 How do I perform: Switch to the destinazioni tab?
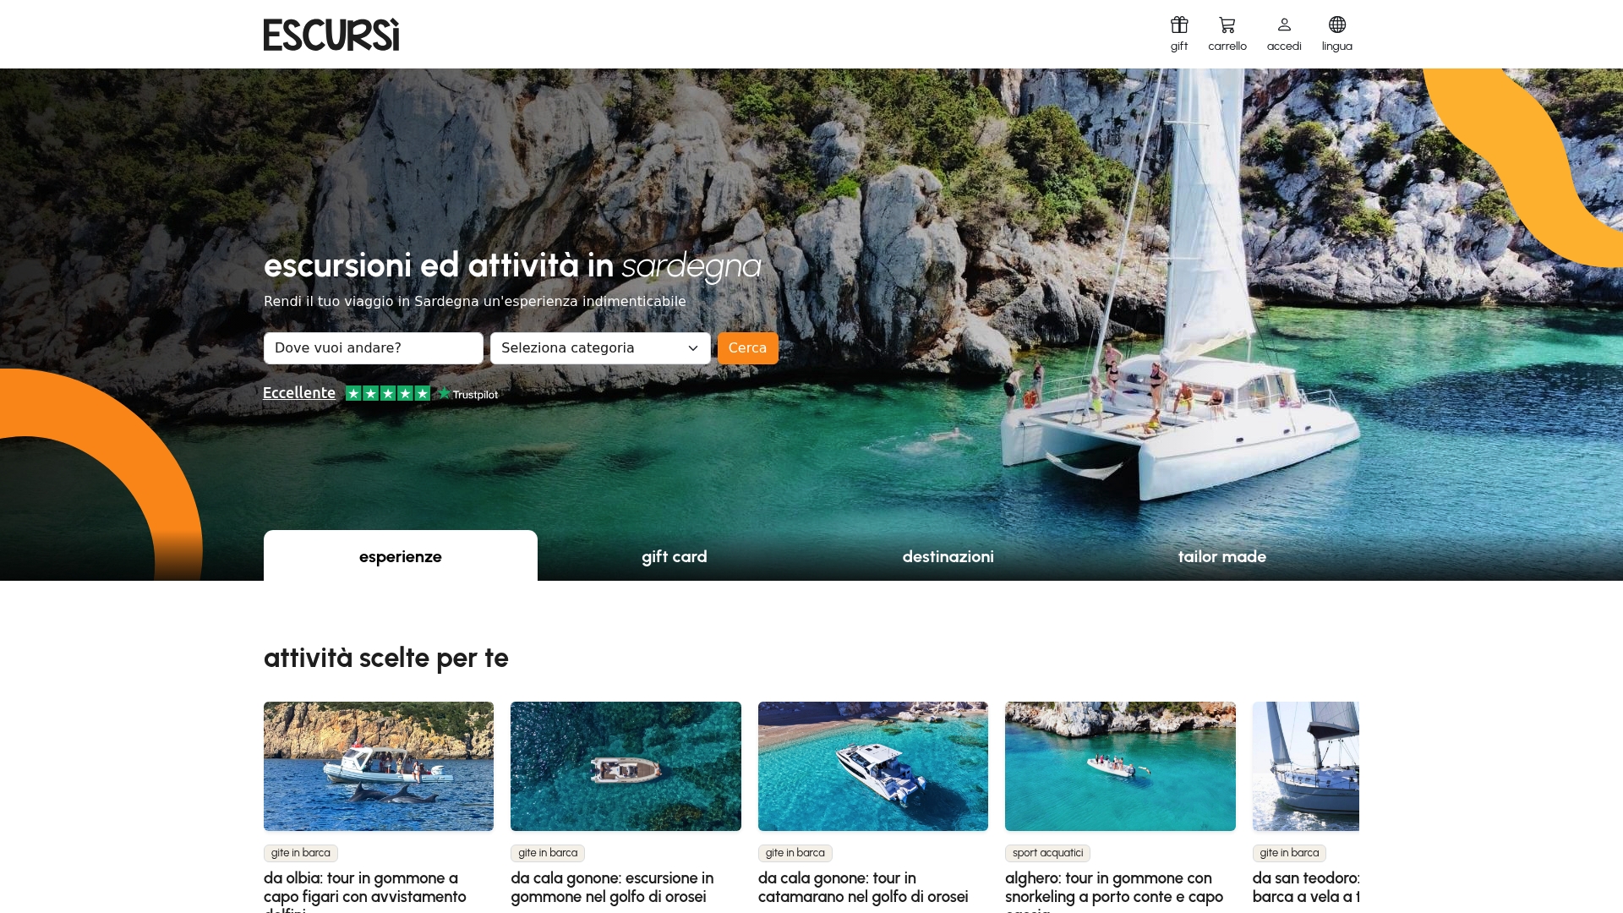[948, 556]
